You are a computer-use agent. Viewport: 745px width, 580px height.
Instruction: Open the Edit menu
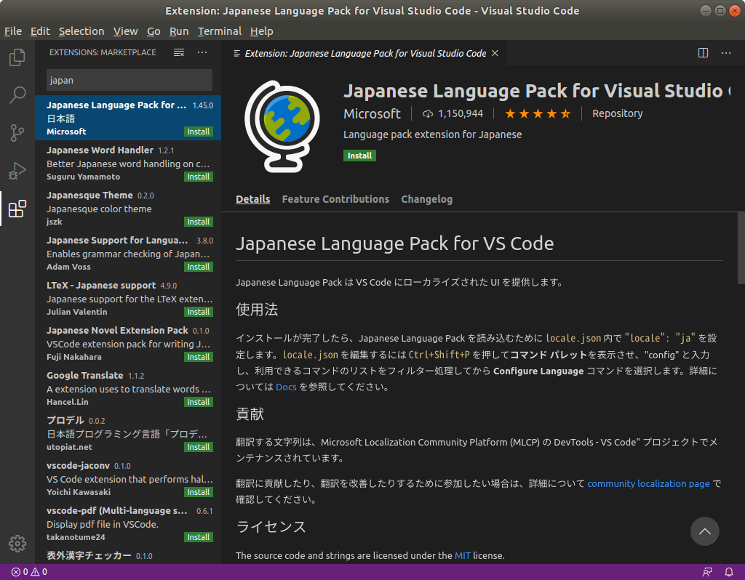pos(40,31)
